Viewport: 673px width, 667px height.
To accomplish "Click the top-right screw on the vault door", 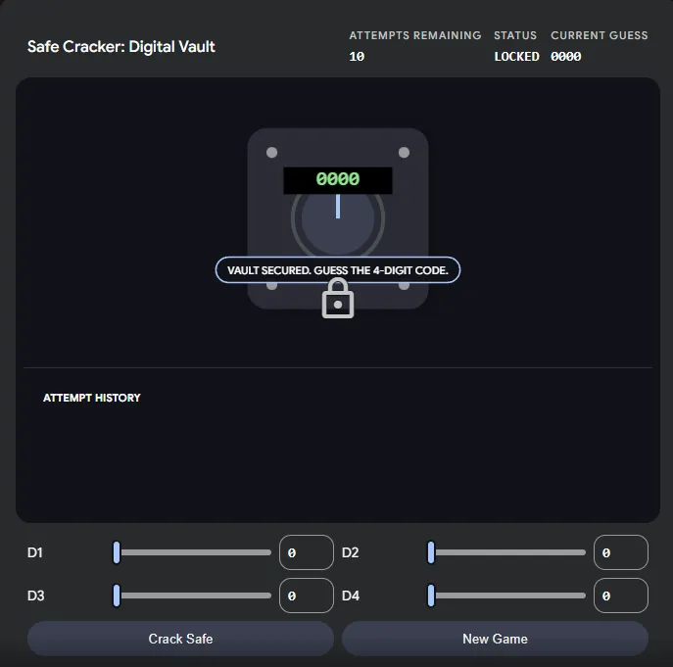I will pyautogui.click(x=403, y=153).
